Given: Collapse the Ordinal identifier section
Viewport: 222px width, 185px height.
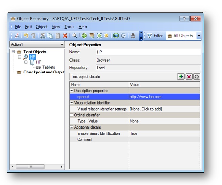Looking at the screenshot, I should 72,115.
